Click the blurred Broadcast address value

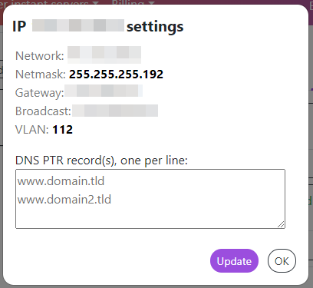click(x=115, y=111)
